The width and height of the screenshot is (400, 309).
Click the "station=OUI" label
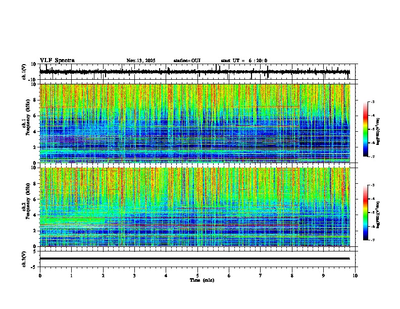tap(187, 61)
